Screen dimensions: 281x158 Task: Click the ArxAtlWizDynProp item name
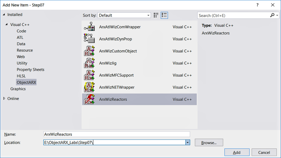click(115, 39)
